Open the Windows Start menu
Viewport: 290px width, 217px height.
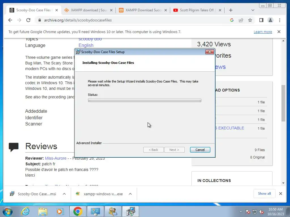pos(8,211)
